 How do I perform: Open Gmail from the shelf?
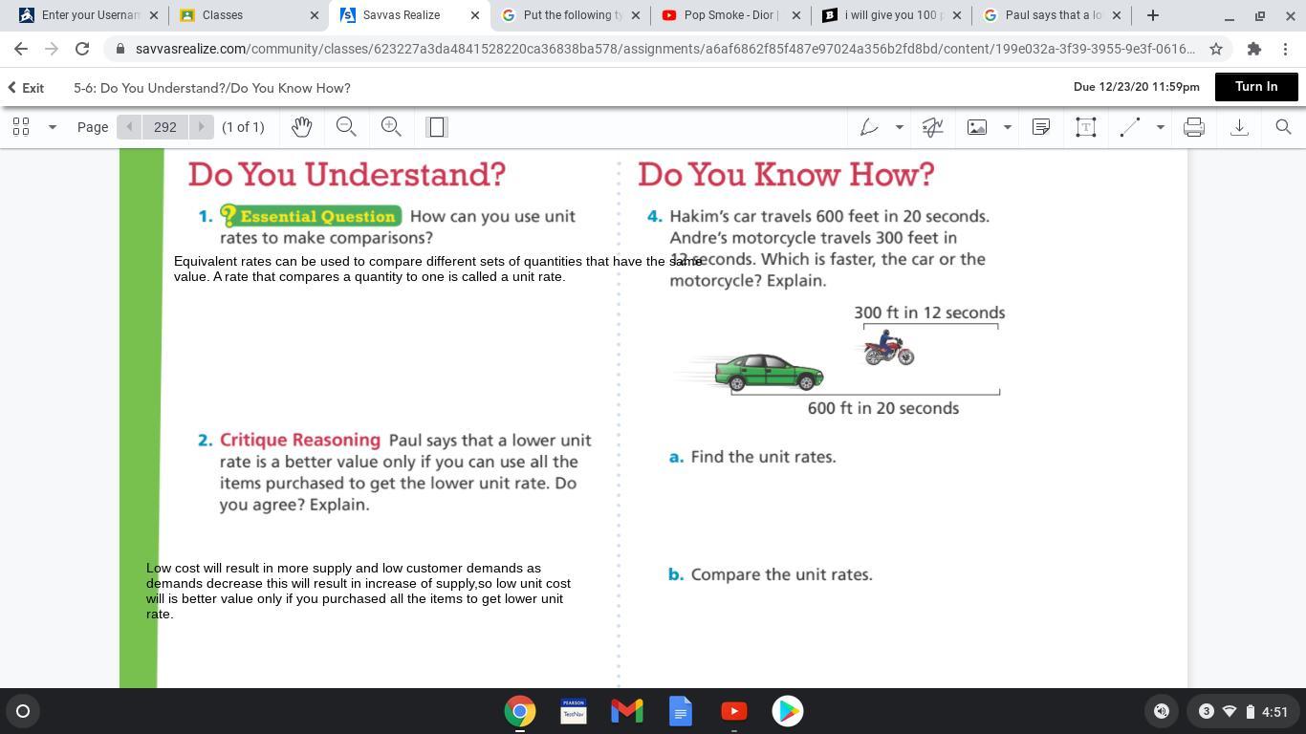627,711
